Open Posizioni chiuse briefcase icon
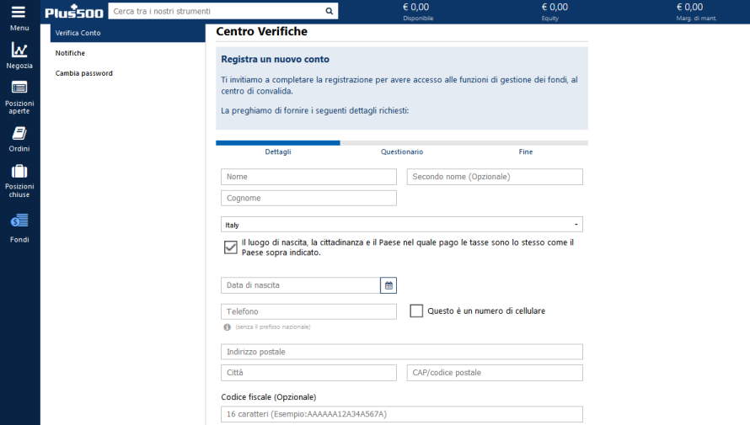 coord(19,172)
